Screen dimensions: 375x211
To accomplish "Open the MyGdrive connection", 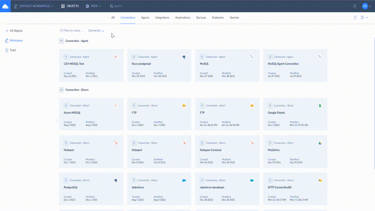I will [296, 152].
